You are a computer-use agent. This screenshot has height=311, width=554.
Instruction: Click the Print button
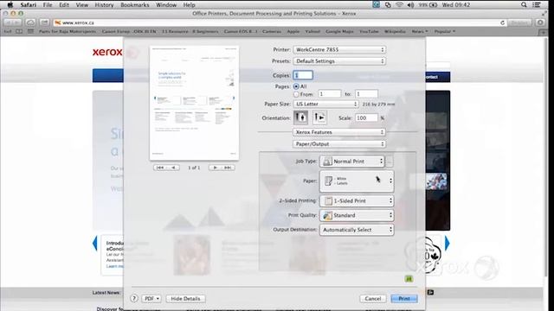pos(404,299)
